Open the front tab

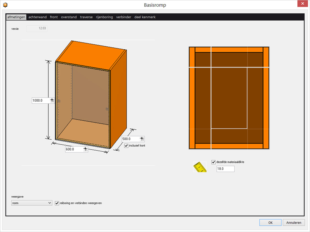[x=54, y=17]
